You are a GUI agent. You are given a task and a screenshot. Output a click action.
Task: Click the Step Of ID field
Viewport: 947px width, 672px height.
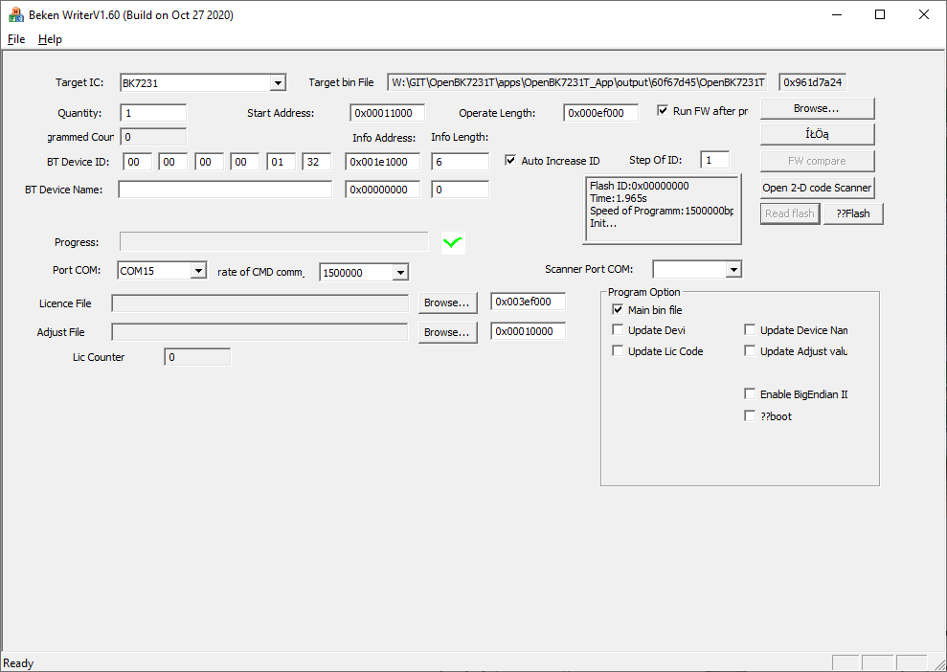pyautogui.click(x=715, y=160)
